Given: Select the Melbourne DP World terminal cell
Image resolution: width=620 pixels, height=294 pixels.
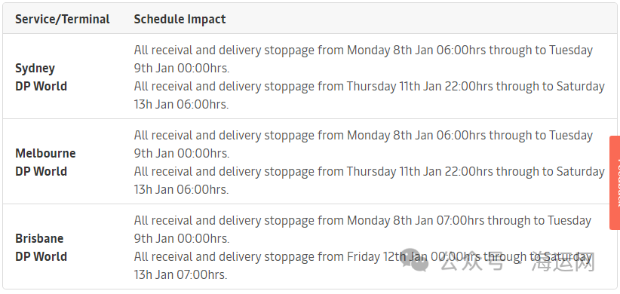Looking at the screenshot, I should [45, 162].
